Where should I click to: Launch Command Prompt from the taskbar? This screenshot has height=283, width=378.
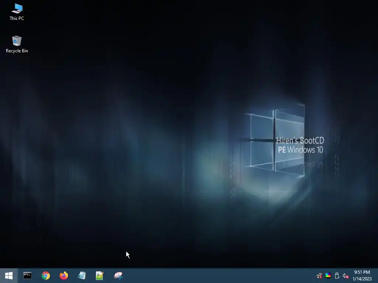coord(27,276)
